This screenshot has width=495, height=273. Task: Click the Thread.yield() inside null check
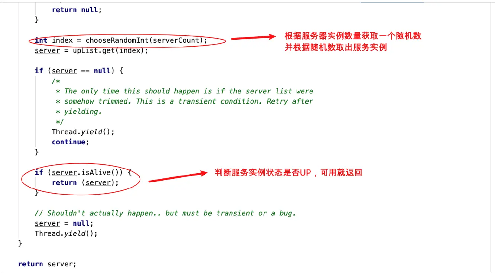[83, 132]
